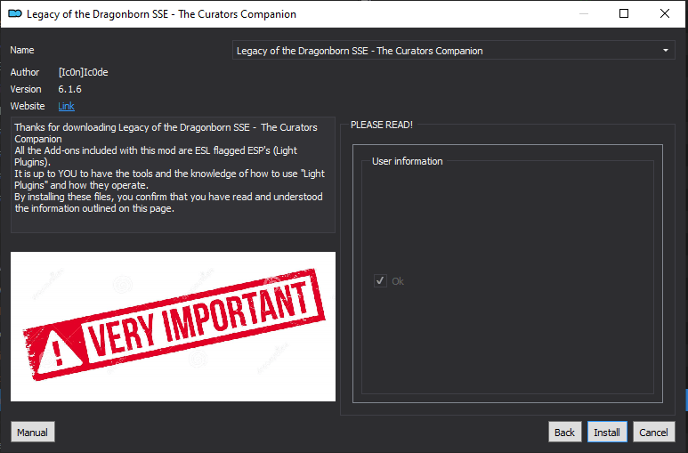Click the mod description text box
Viewport: 688px width, 453px height.
(x=173, y=174)
